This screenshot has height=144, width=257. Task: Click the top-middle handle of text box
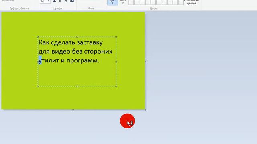tap(77, 37)
